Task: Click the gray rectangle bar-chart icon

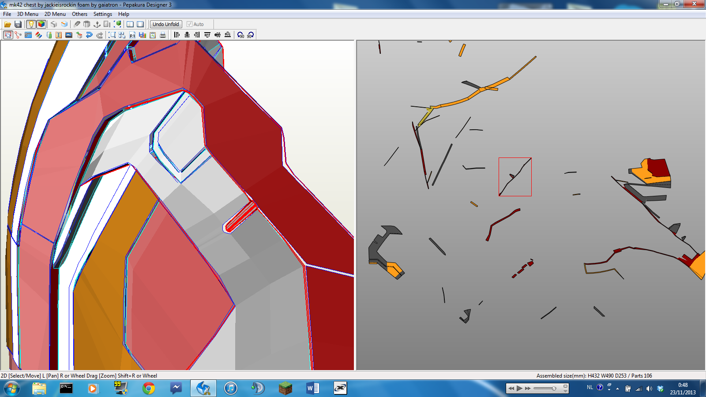Action: [x=107, y=24]
